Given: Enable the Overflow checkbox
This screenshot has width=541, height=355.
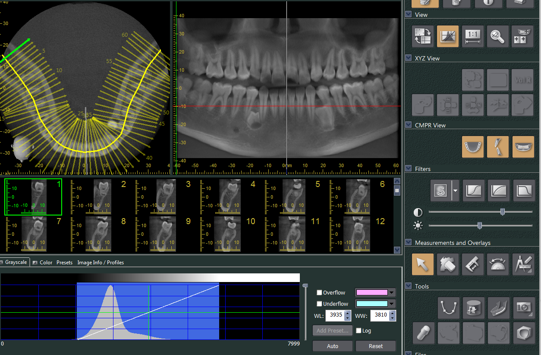Looking at the screenshot, I should coord(320,292).
